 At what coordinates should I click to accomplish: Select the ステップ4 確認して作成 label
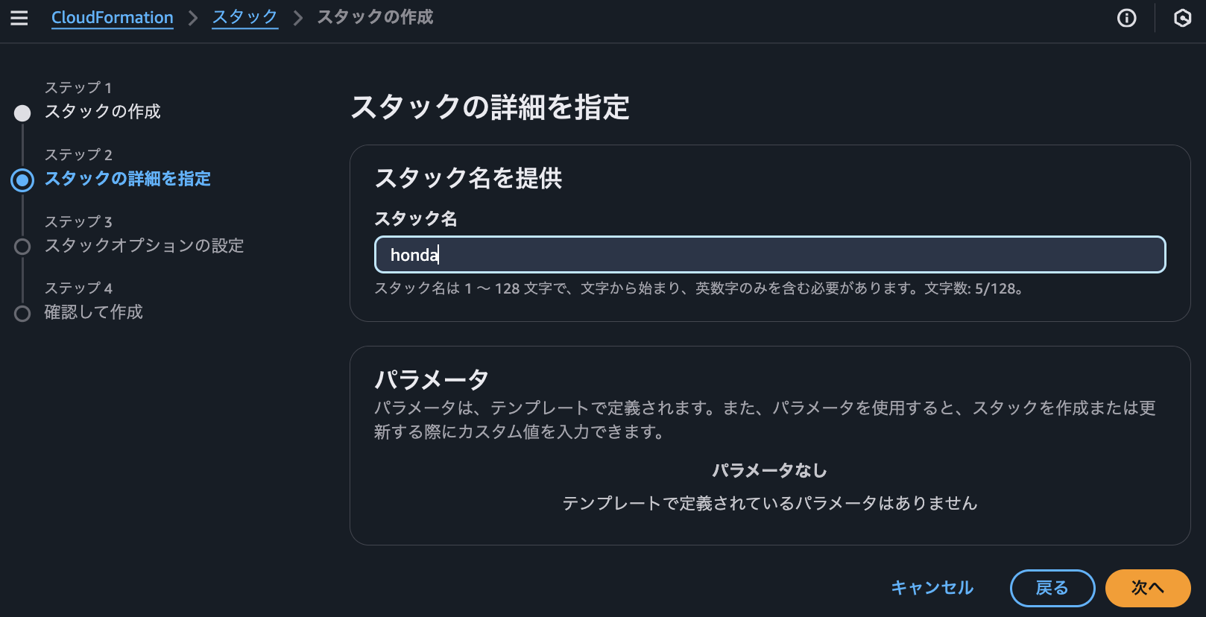[x=94, y=312]
